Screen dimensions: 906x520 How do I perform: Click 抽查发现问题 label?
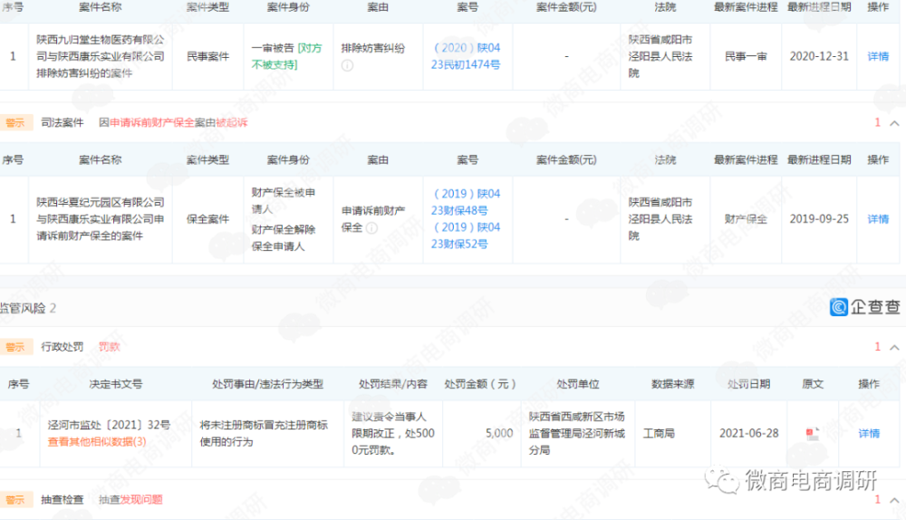130,499
